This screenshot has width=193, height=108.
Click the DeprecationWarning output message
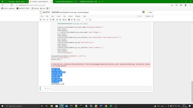click(x=101, y=65)
